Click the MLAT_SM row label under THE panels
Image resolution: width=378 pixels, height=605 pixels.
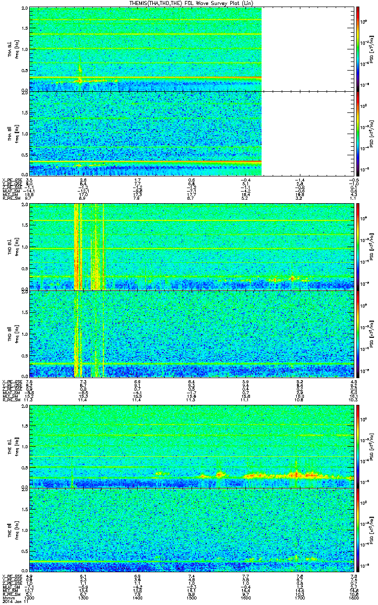(x=11, y=587)
